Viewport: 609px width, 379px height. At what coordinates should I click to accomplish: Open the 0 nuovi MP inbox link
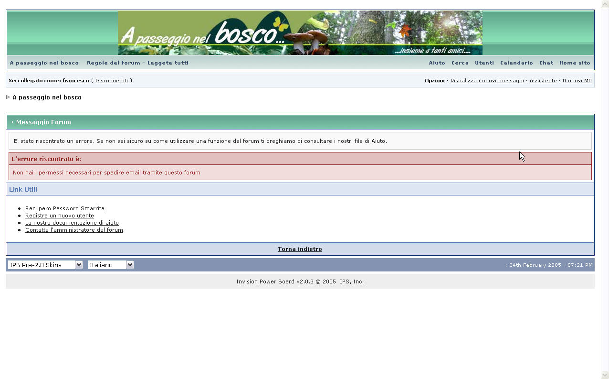577,81
